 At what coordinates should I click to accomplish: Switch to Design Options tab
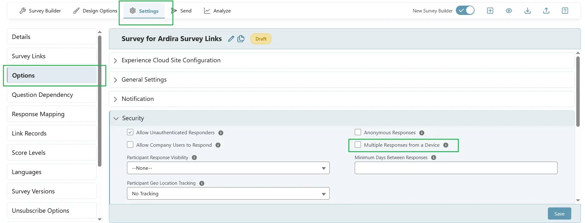pyautogui.click(x=95, y=11)
